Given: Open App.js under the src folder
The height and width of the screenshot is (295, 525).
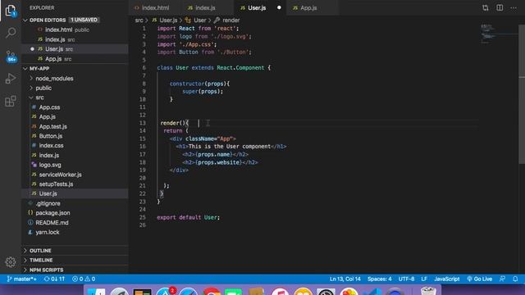Looking at the screenshot, I should coord(48,117).
